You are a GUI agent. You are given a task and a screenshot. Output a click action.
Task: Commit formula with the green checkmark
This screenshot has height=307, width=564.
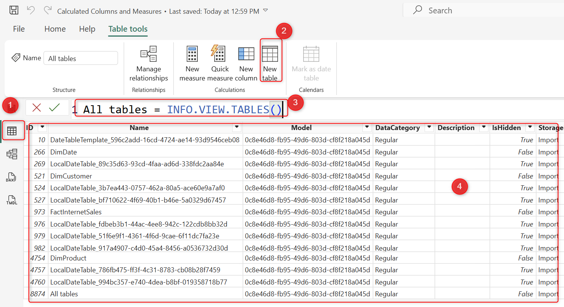click(x=55, y=108)
